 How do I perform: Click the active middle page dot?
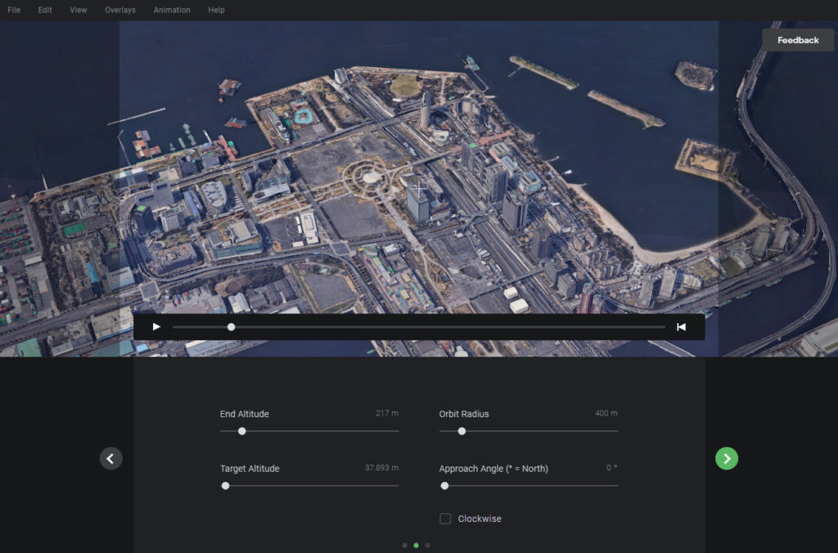click(417, 545)
